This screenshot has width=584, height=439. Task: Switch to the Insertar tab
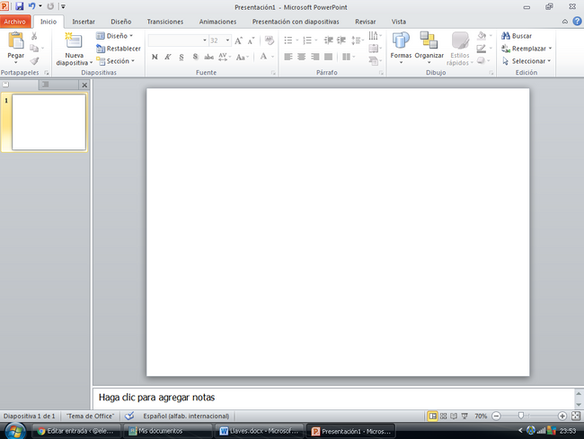(x=84, y=22)
